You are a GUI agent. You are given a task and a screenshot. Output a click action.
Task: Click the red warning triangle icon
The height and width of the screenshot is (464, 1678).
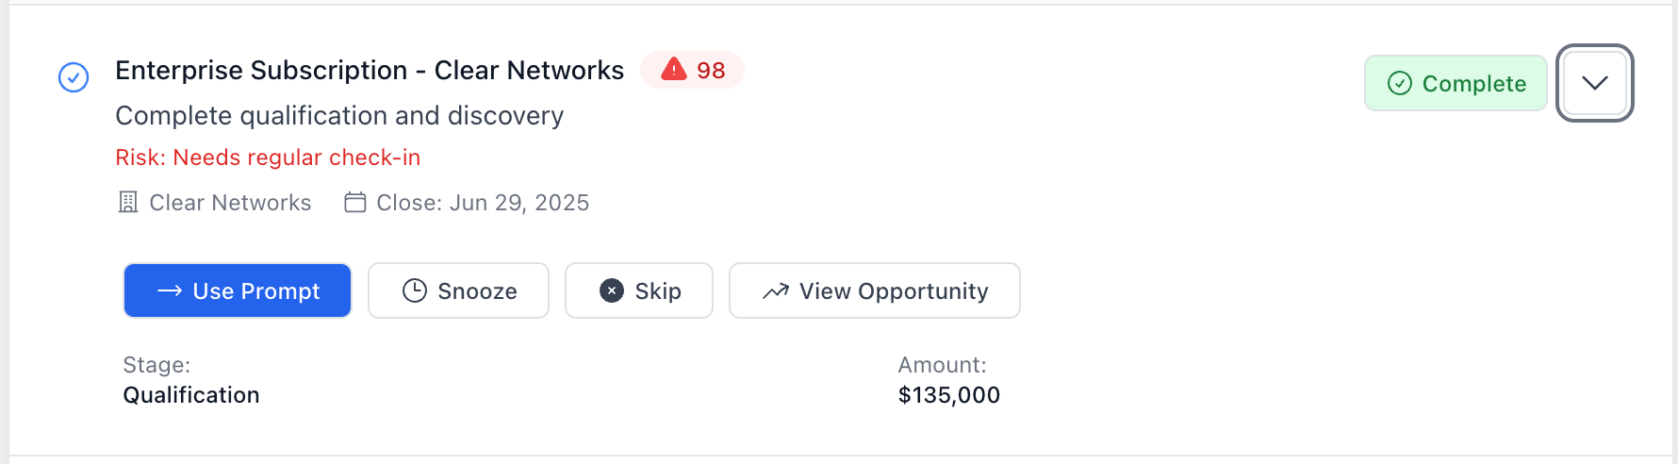(673, 70)
